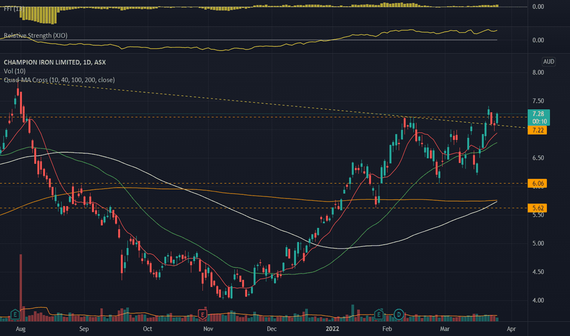This screenshot has width=570, height=336.
Task: Open the AUD currency selector
Action: point(549,61)
